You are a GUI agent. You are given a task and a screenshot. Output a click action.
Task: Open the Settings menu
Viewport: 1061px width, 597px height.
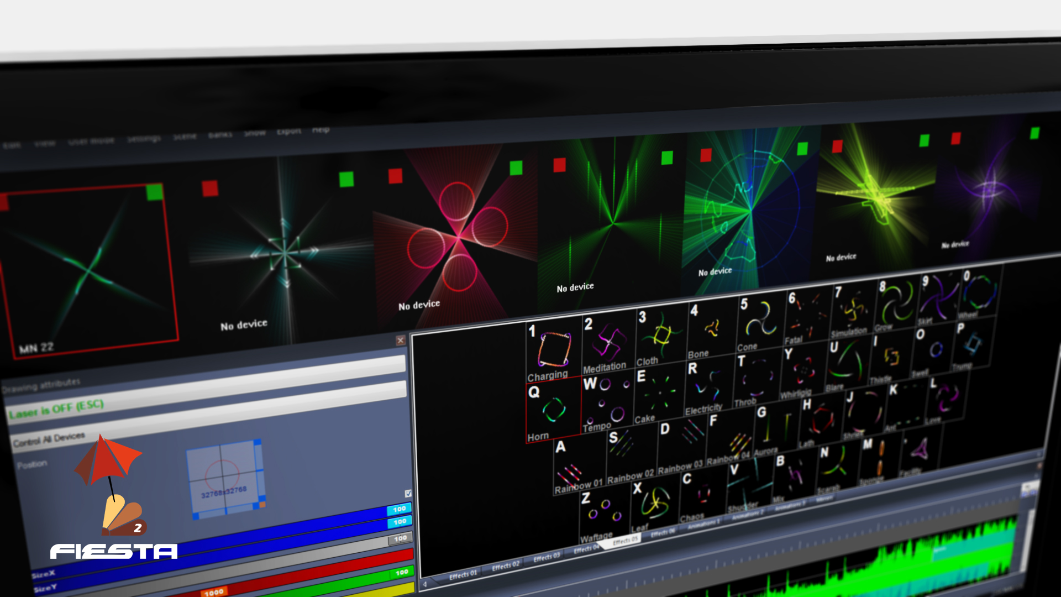(144, 138)
